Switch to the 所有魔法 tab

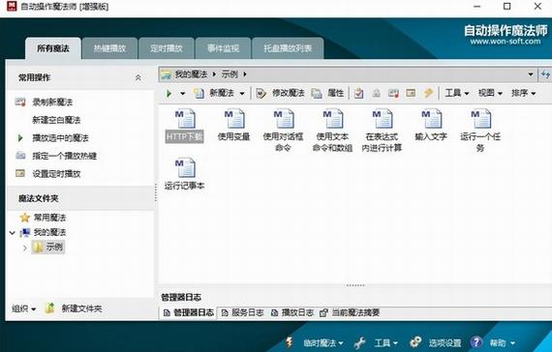pyautogui.click(x=53, y=48)
